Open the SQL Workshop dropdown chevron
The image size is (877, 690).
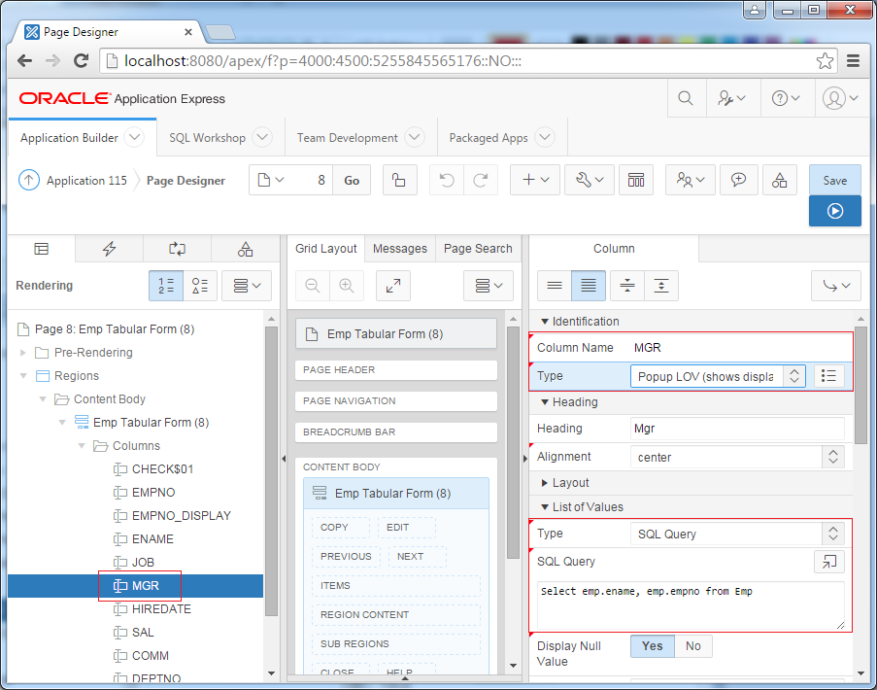(x=262, y=137)
